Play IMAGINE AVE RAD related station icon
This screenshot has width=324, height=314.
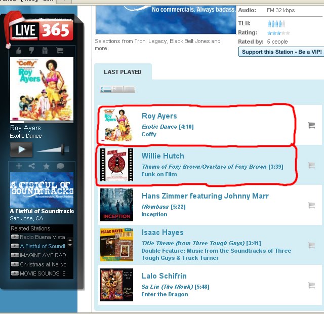[15, 255]
